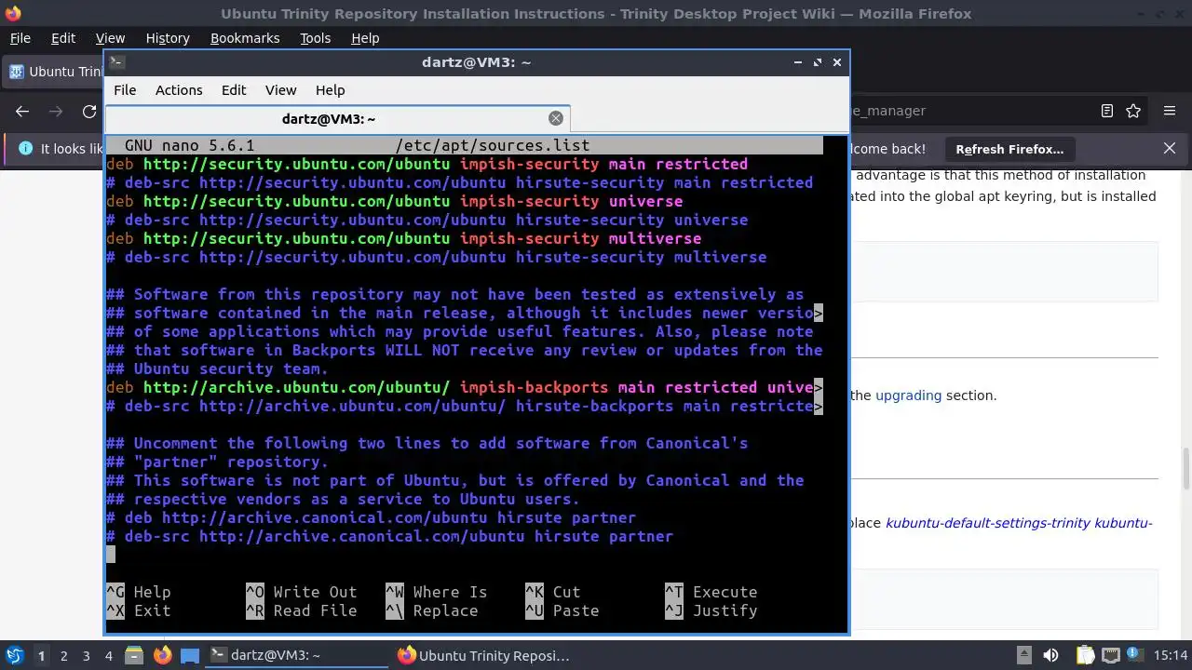1192x670 pixels.
Task: Open the terminal View menu
Action: [280, 90]
